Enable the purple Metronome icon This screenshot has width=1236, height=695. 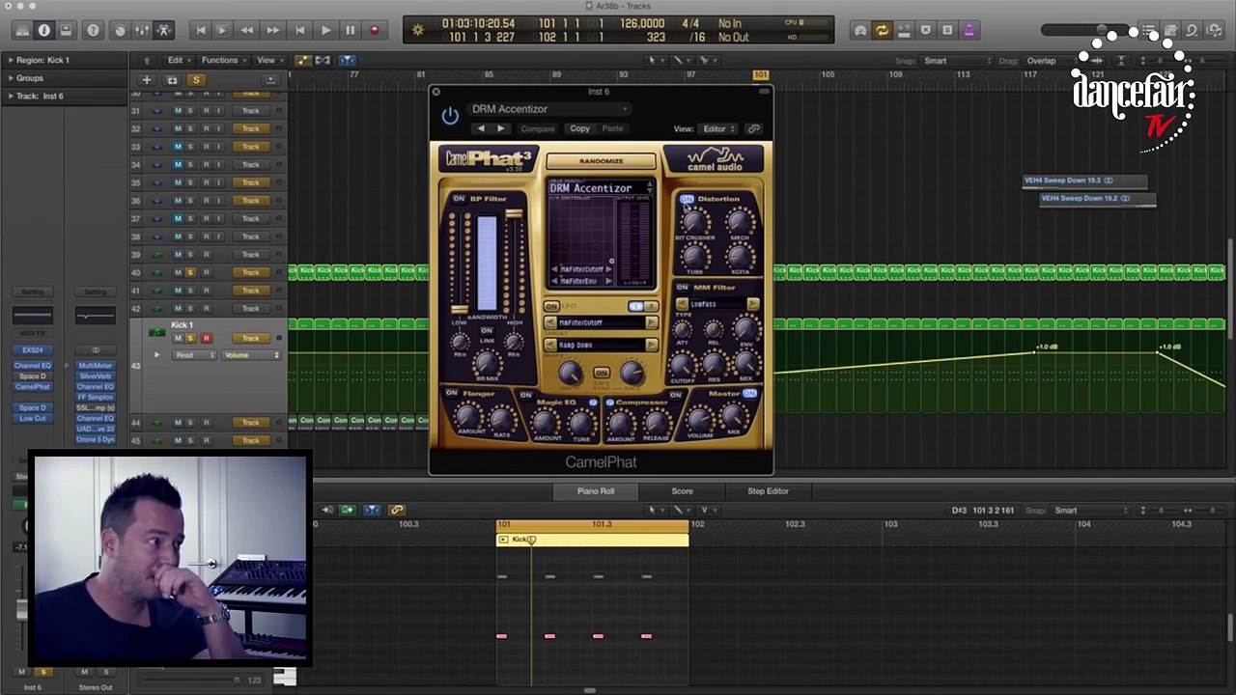click(969, 30)
